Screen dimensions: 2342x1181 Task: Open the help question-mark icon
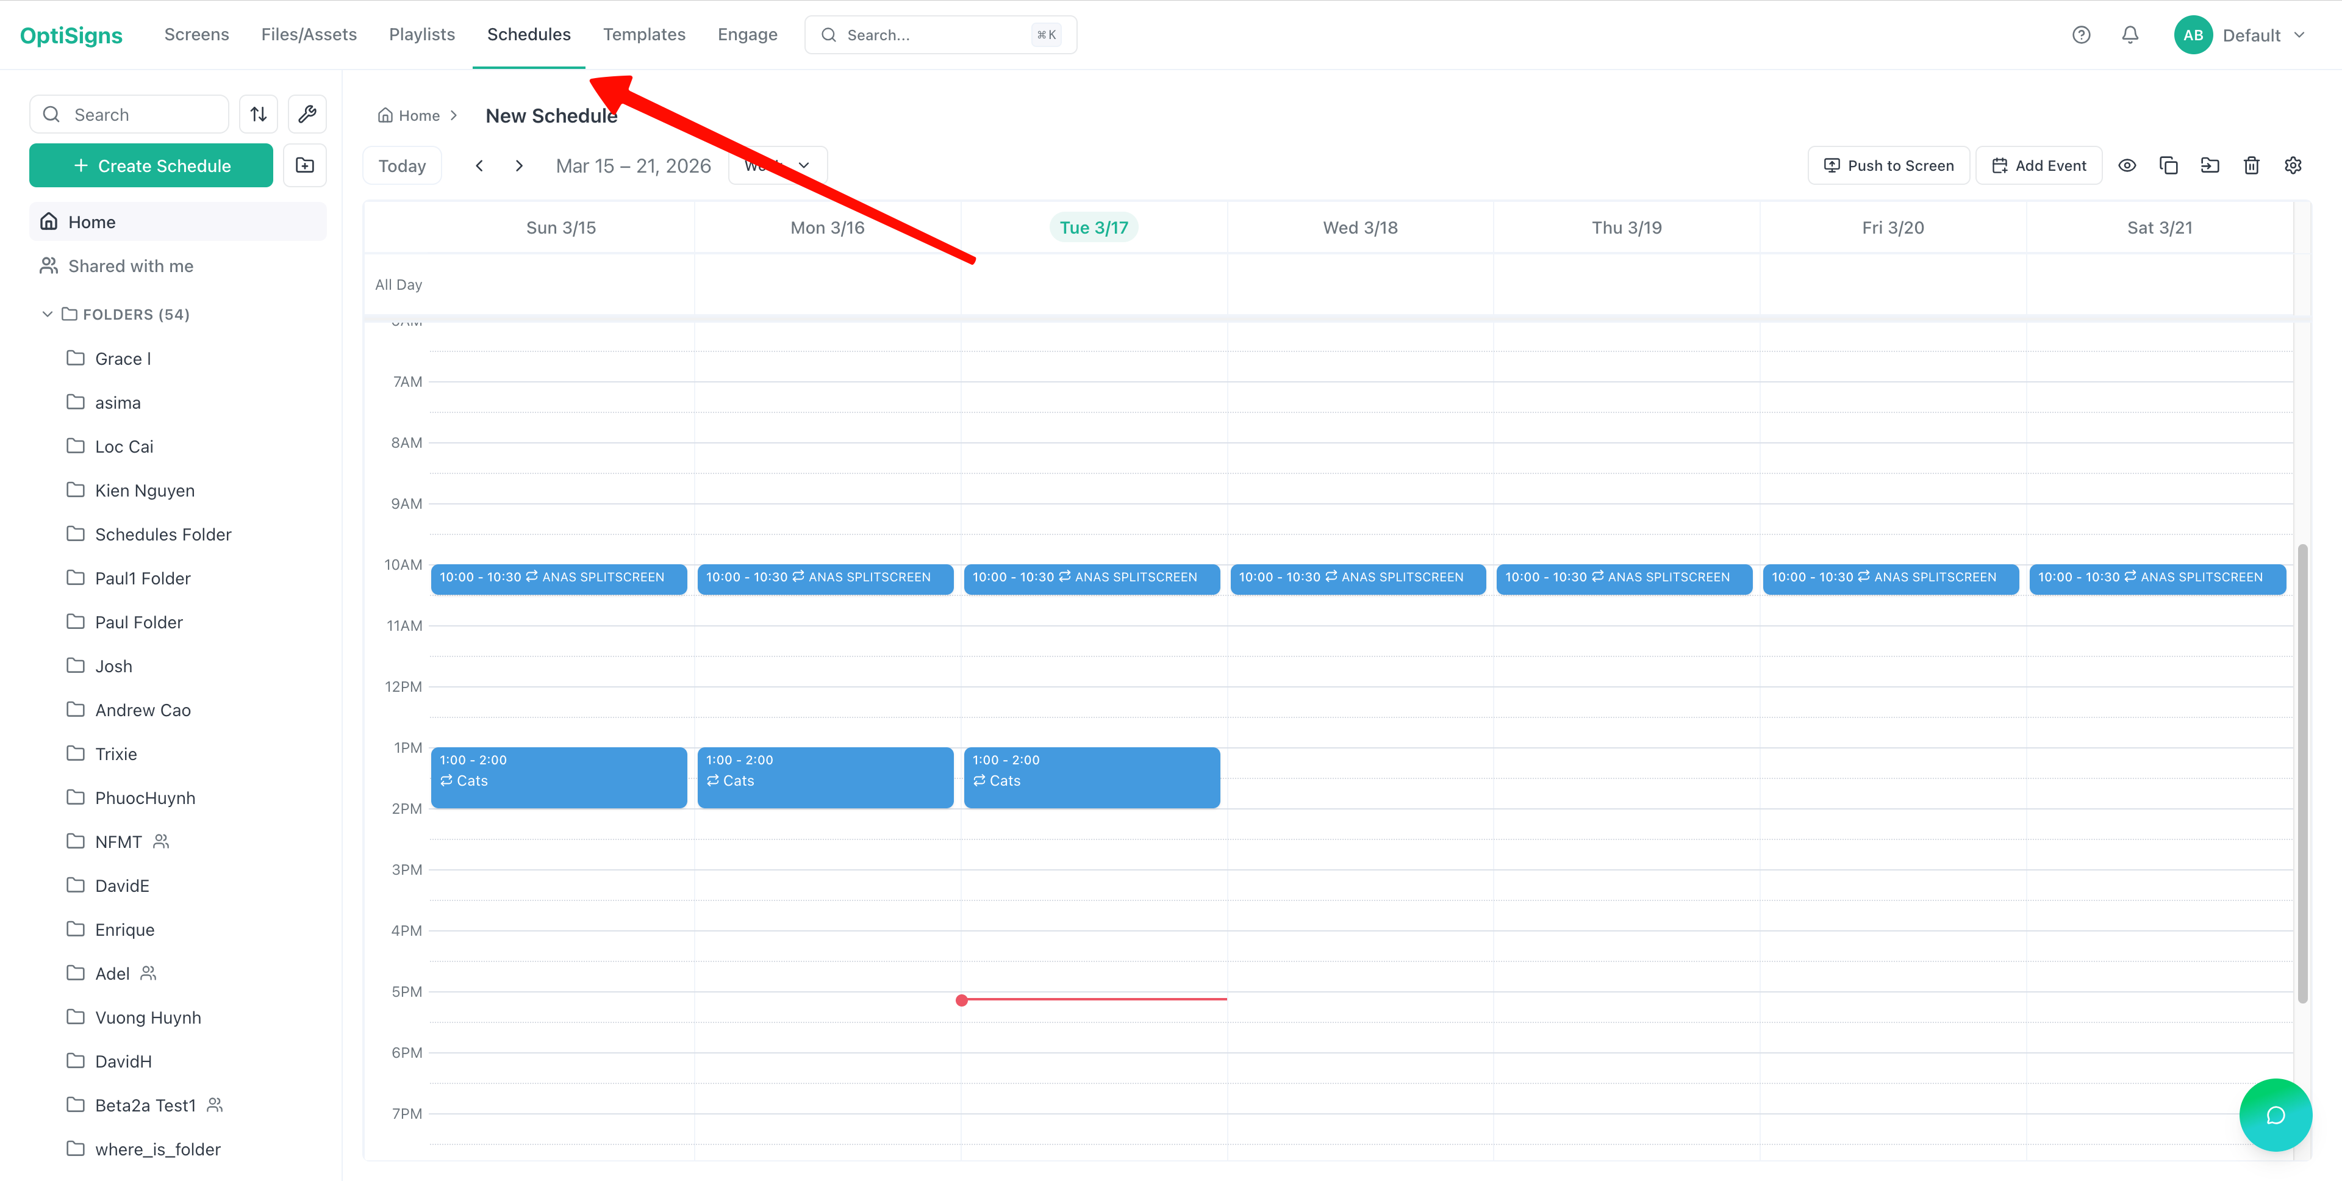point(2081,35)
